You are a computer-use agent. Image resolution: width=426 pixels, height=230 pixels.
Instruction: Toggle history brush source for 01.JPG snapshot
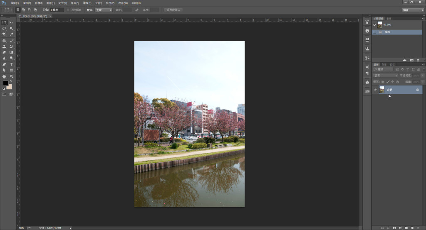(x=374, y=25)
